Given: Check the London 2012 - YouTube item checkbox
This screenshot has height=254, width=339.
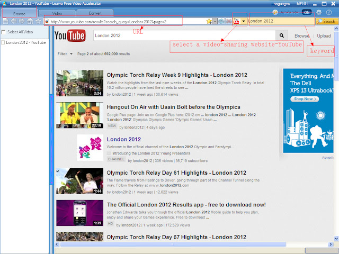Looking at the screenshot, I should pyautogui.click(x=3, y=42).
